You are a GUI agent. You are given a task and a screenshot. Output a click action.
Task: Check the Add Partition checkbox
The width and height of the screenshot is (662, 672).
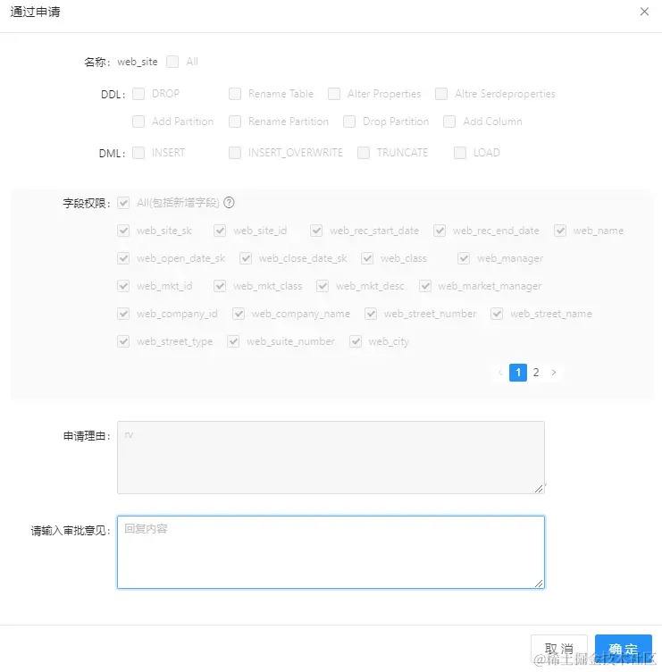138,122
